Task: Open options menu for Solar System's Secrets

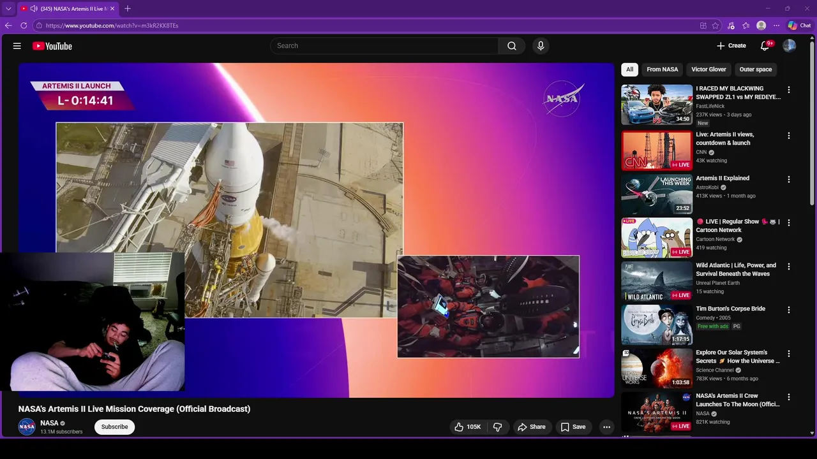Action: tap(788, 354)
